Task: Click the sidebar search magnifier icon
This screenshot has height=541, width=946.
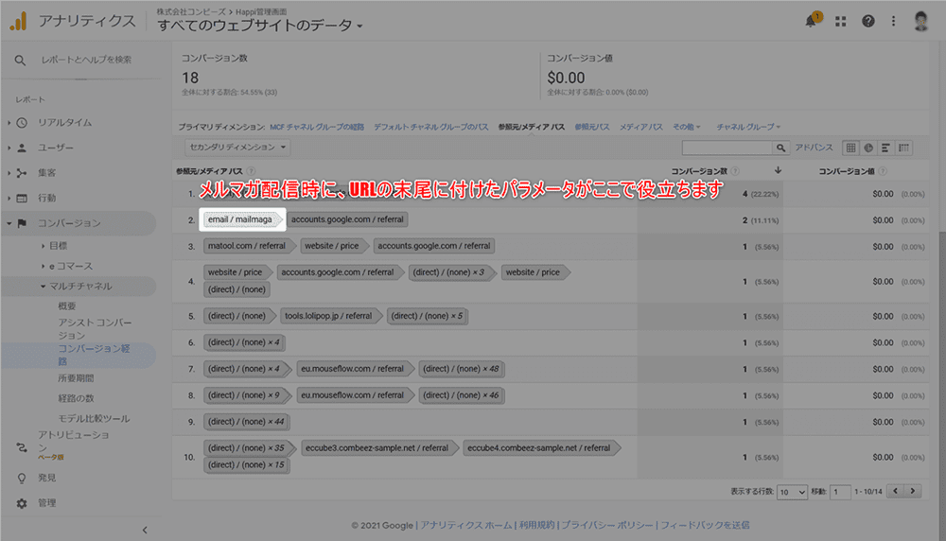Action: coord(20,61)
